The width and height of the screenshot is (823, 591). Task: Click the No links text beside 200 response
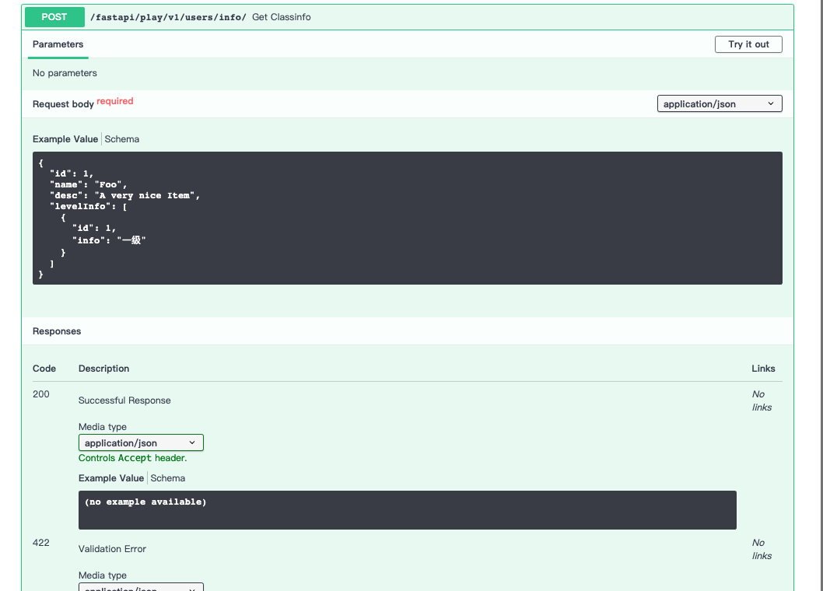point(761,400)
